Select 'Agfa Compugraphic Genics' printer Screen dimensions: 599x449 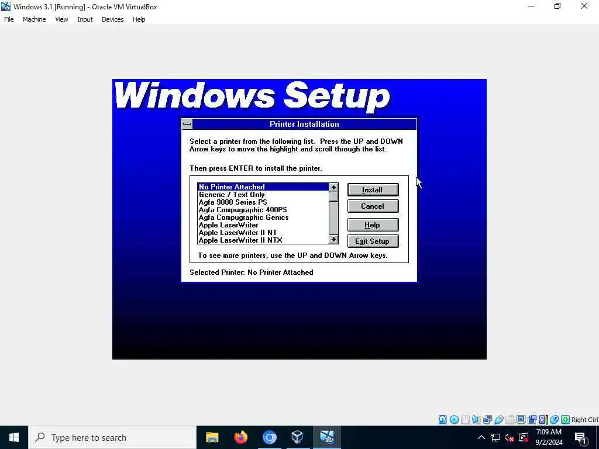click(x=263, y=217)
